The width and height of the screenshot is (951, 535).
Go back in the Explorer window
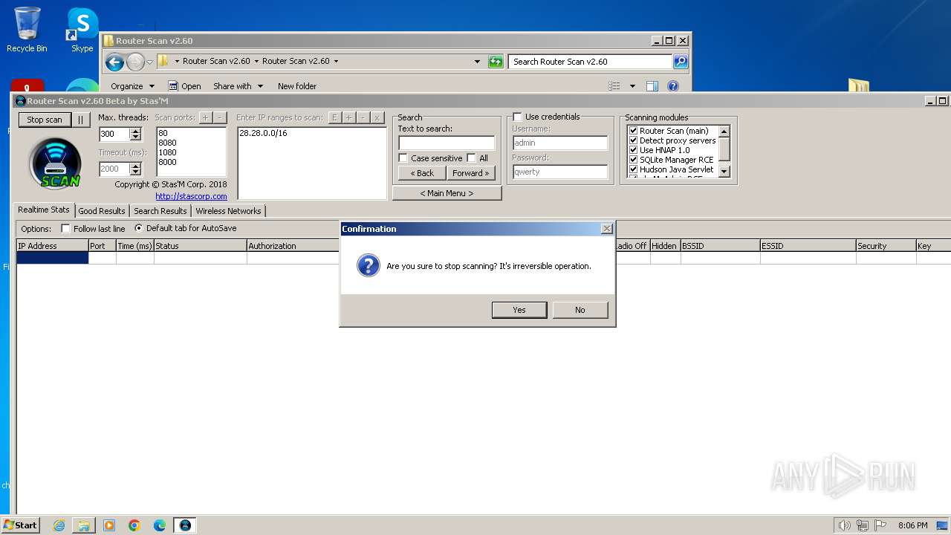[114, 62]
